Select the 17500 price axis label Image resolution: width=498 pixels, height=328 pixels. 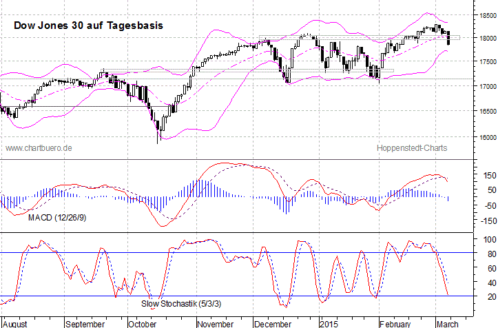[x=488, y=61]
